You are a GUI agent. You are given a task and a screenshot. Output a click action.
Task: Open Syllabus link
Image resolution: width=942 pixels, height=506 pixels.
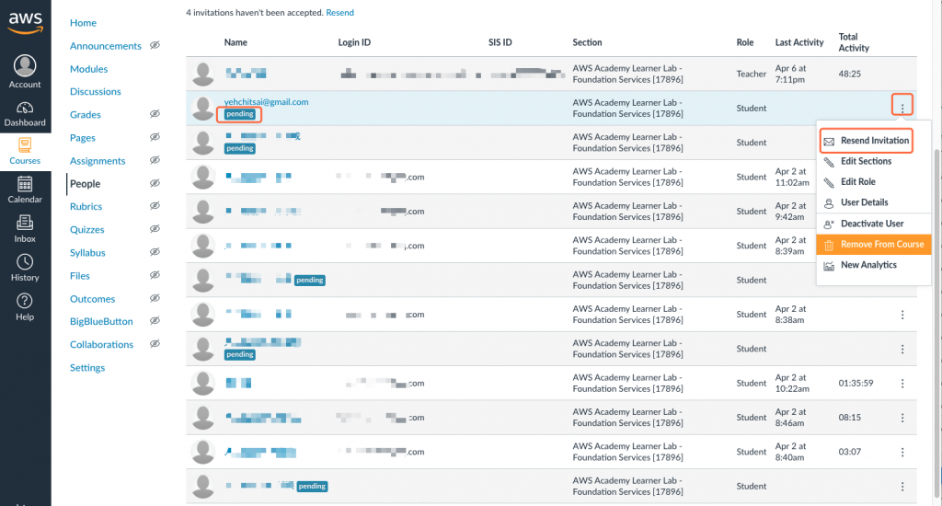coord(87,252)
